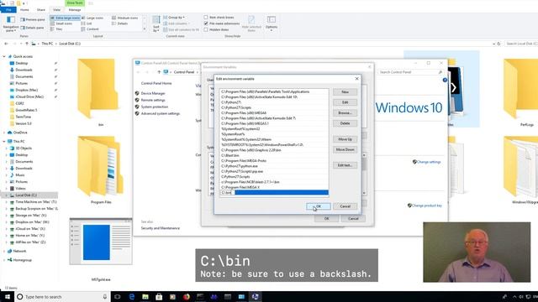
Task: Switch to the Home ribbon tab
Action: point(24,10)
